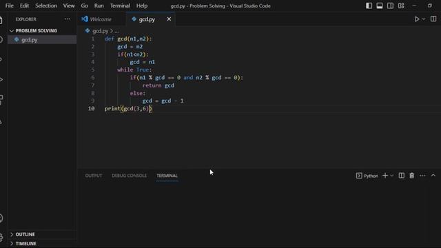Click the EXPLORER panel title
441x248 pixels.
point(26,19)
